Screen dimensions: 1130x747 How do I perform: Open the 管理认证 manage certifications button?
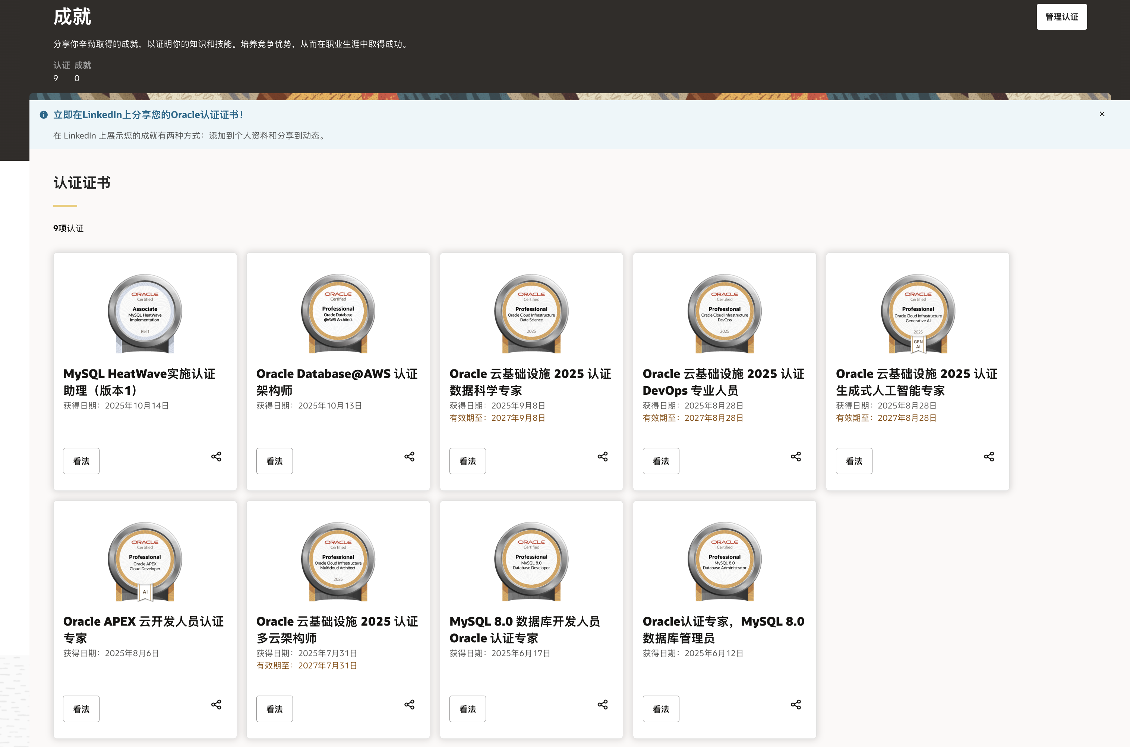(x=1061, y=17)
